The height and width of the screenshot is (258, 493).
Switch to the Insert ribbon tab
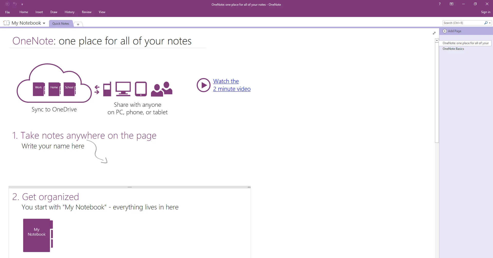point(39,12)
